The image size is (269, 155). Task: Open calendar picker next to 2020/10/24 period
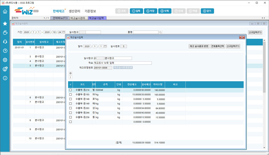64,32
